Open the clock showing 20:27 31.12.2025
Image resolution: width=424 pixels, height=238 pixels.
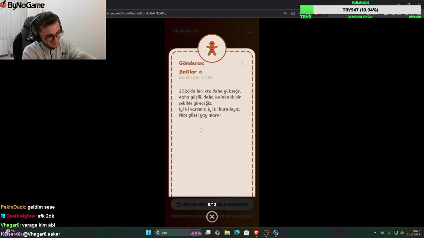tap(413, 233)
